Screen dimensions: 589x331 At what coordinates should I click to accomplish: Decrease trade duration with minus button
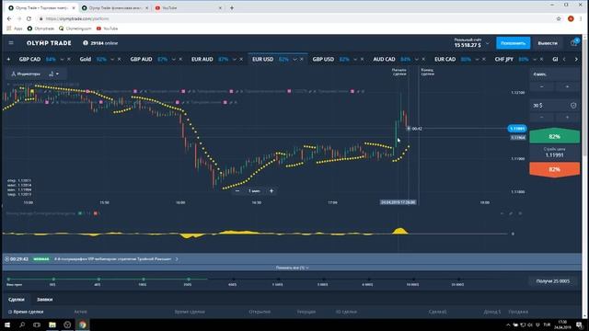(542, 86)
